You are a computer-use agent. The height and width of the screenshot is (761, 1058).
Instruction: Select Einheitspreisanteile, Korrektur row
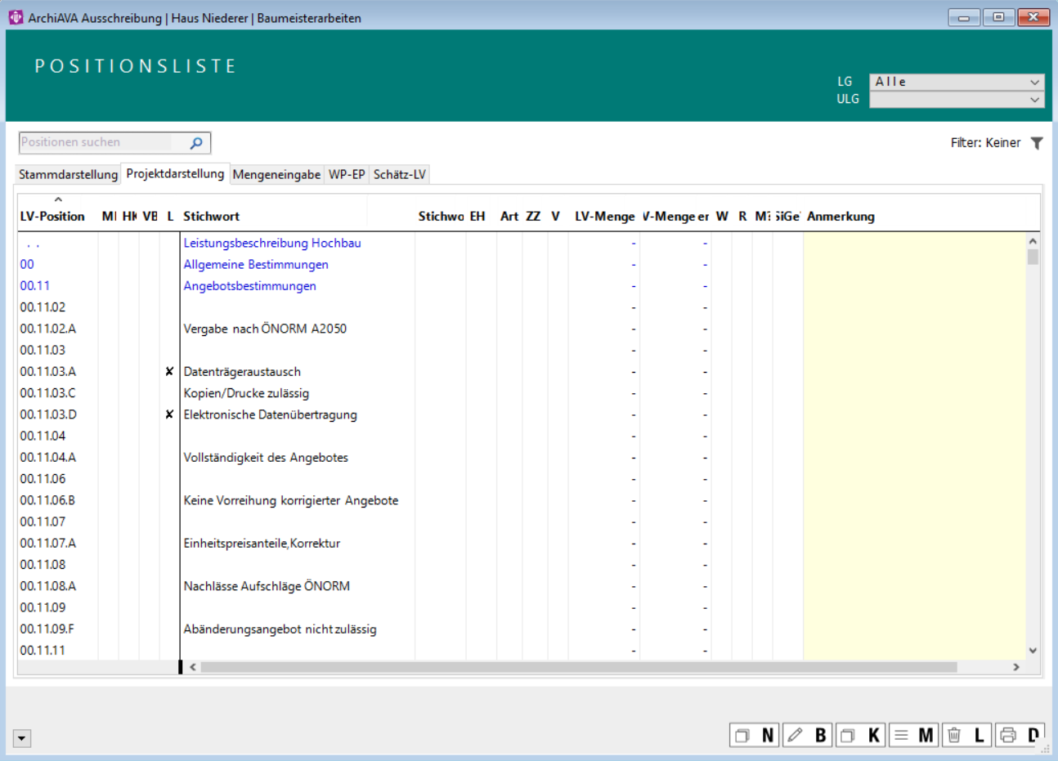click(x=262, y=543)
